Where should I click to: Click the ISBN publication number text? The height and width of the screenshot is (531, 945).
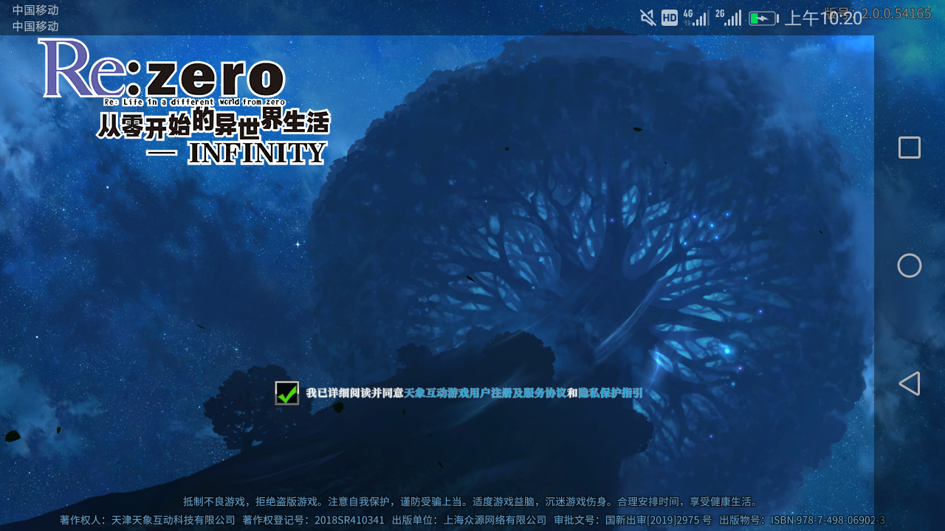803,520
